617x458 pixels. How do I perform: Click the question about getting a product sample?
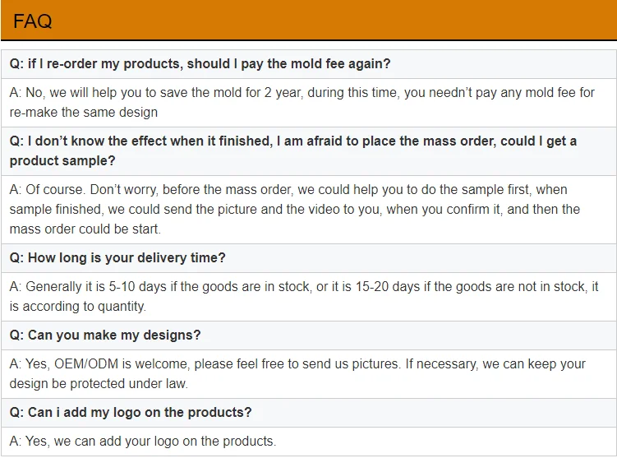[x=292, y=141]
